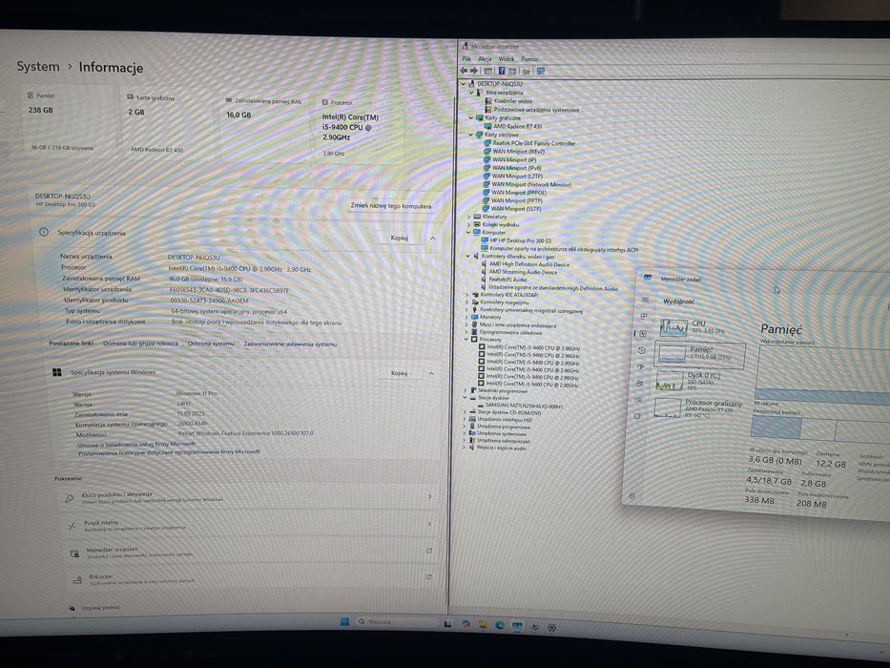Viewport: 890px width, 668px height.
Task: Click the memory composition bar in Task Manager
Action: [x=820, y=428]
